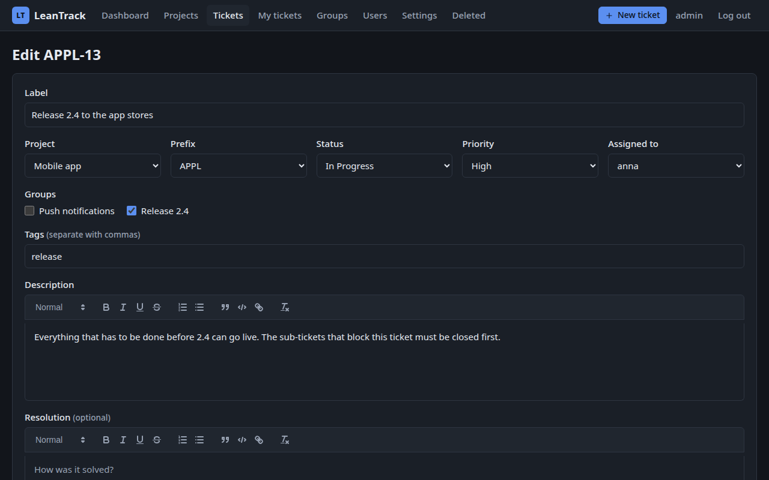The height and width of the screenshot is (480, 769).
Task: Open Resolution heading style Normal picker
Action: click(x=60, y=440)
